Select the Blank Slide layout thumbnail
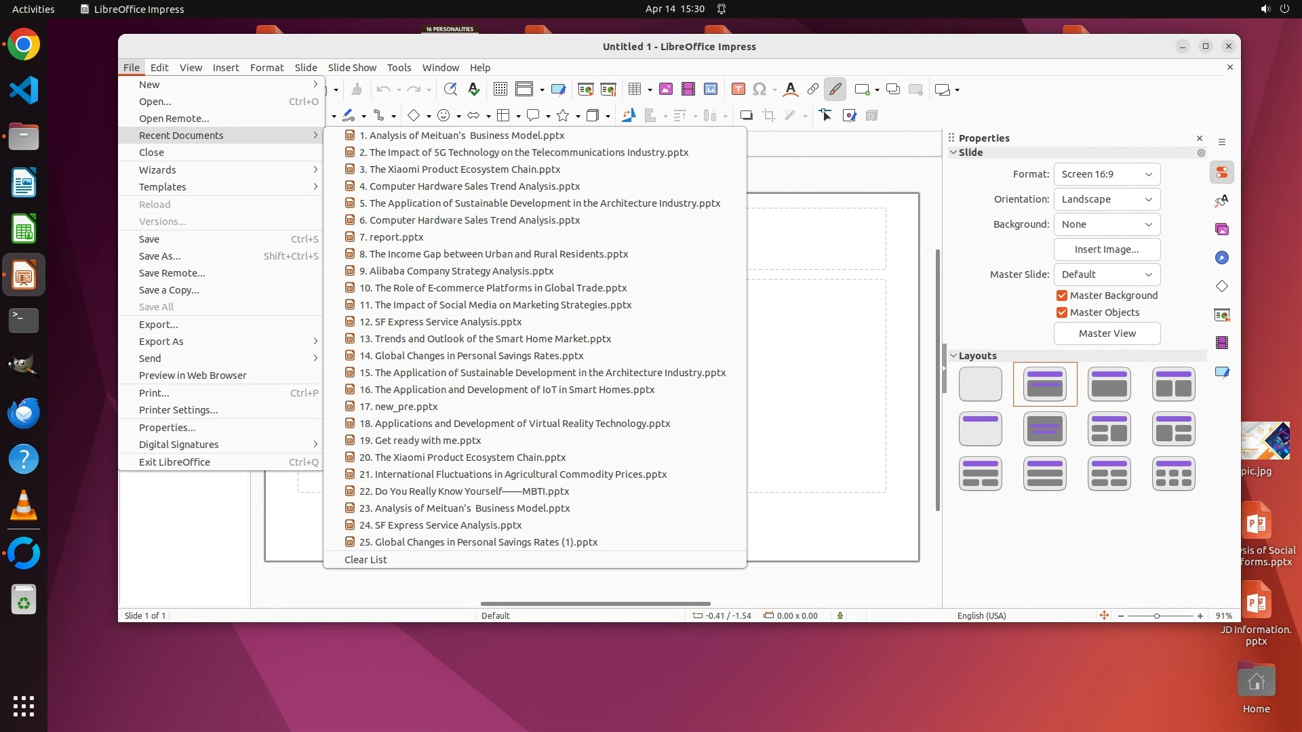 click(980, 384)
